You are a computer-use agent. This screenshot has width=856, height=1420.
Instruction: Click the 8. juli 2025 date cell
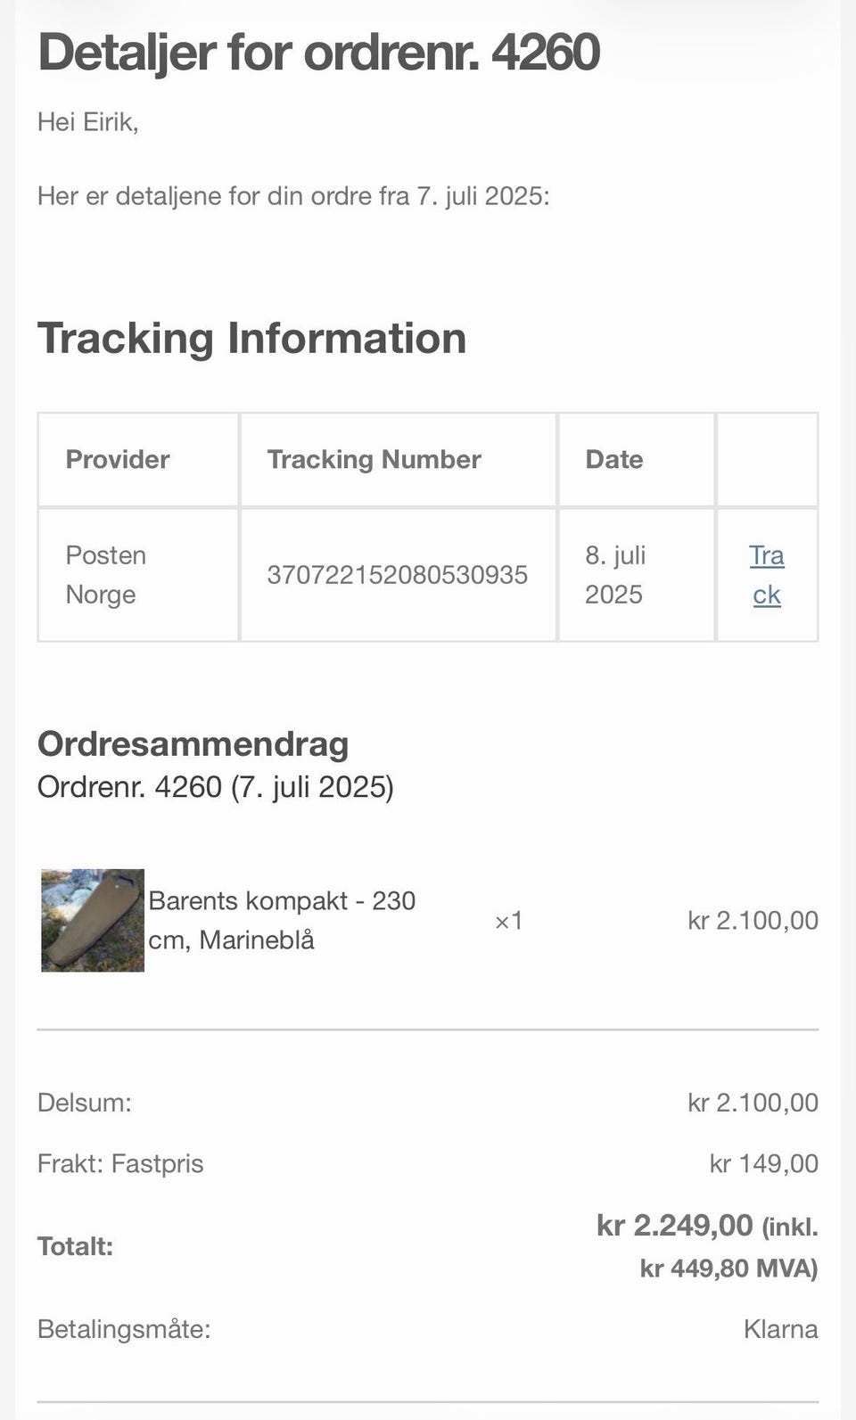(x=615, y=575)
